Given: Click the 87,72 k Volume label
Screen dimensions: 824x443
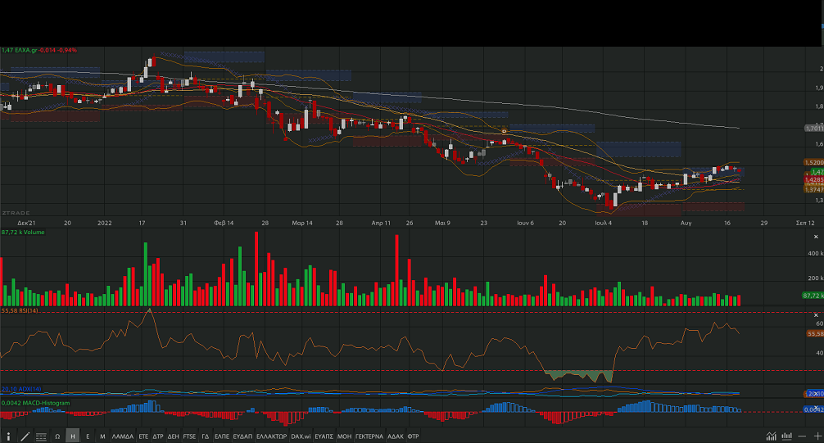Looking at the screenshot, I should pos(23,233).
